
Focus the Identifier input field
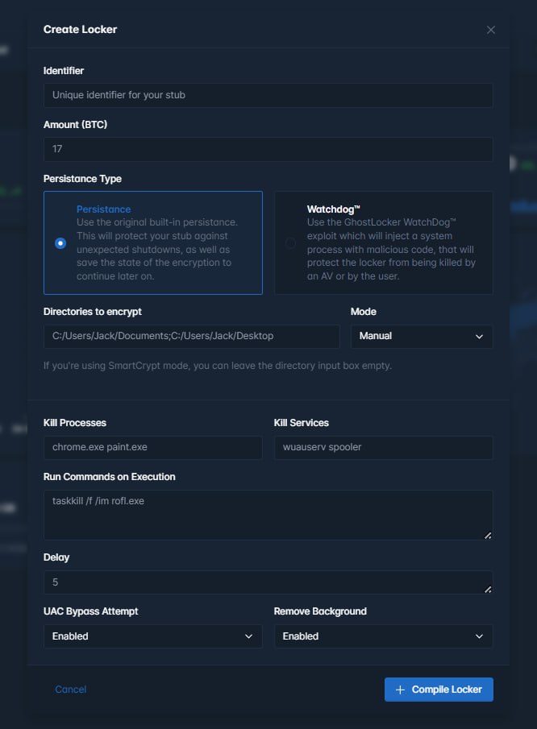click(268, 95)
